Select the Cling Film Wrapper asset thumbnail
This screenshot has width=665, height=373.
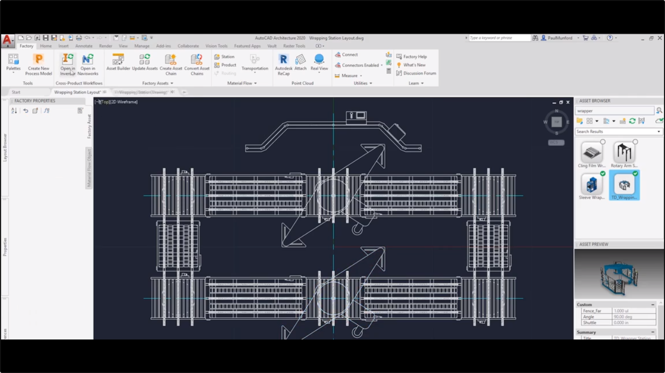[591, 153]
